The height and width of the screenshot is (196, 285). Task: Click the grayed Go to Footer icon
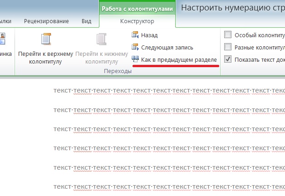(101, 39)
